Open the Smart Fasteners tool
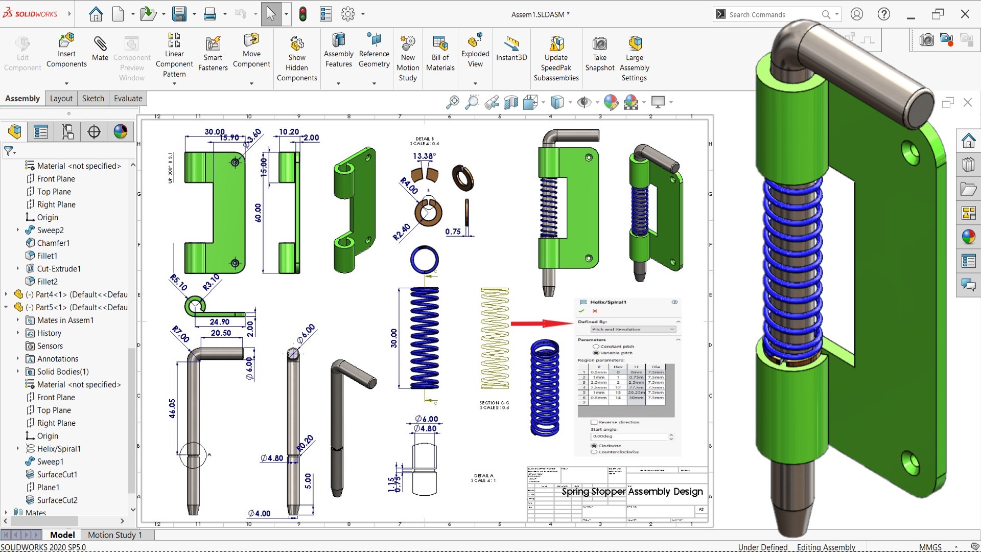 pos(213,44)
